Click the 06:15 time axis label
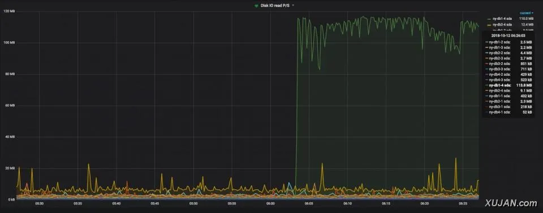This screenshot has height=213, width=543. [x=386, y=203]
